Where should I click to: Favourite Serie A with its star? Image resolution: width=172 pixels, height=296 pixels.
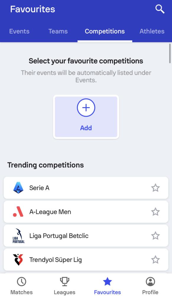[x=155, y=188]
